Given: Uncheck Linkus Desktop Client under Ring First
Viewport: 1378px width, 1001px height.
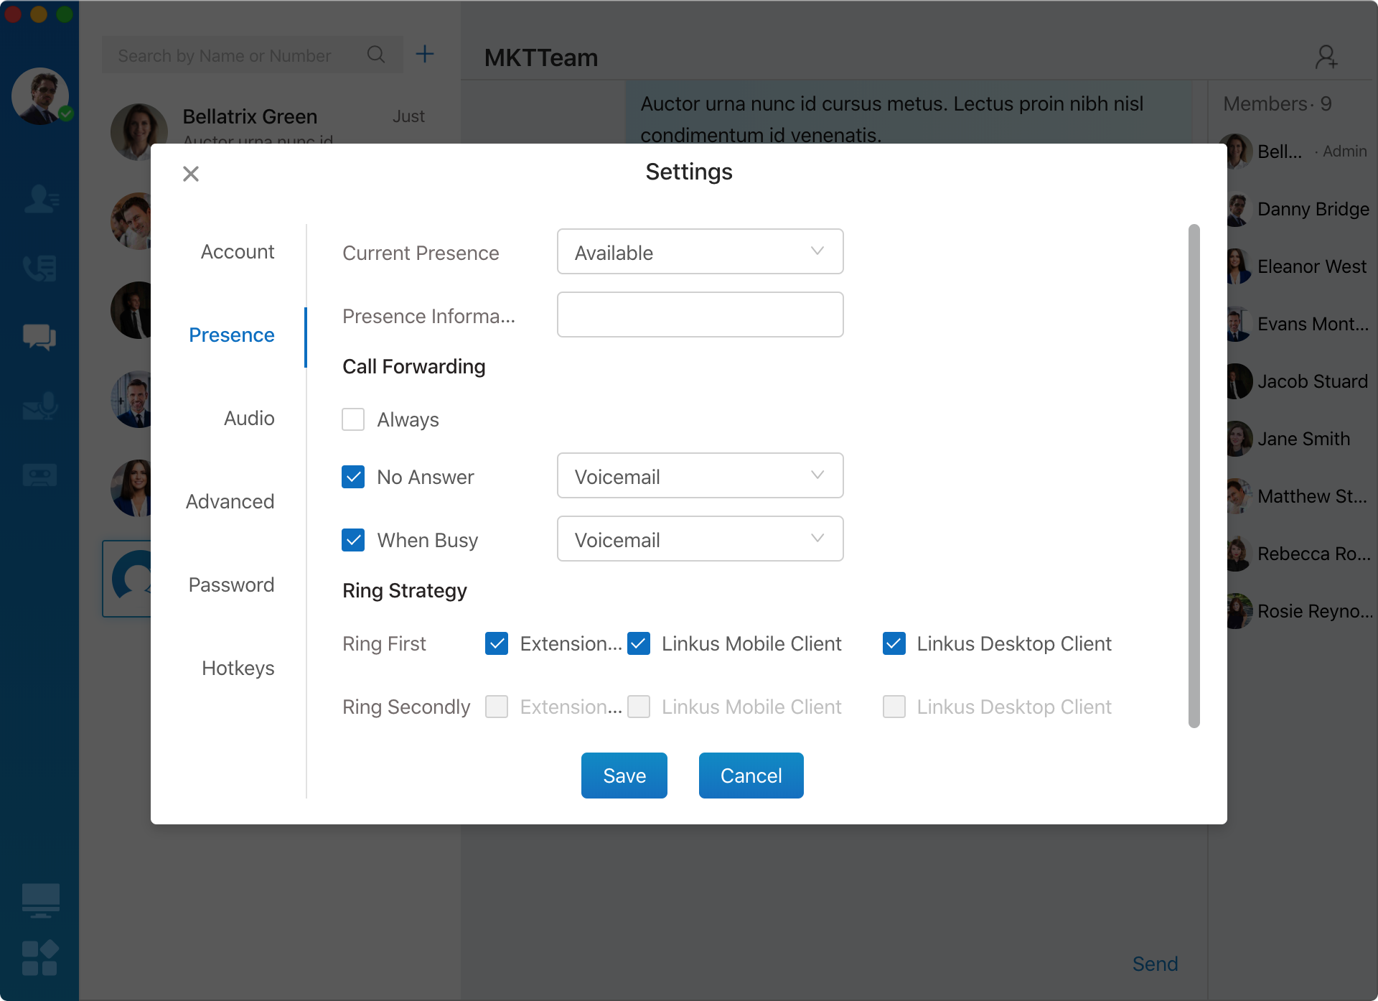Looking at the screenshot, I should (x=894, y=643).
